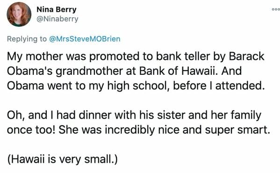
Task: Click the '(Hawaii is very small.)' sentence
Action: point(63,159)
